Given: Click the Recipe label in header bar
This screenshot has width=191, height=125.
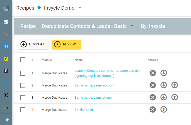Looking at the screenshot, I should pyautogui.click(x=28, y=26).
